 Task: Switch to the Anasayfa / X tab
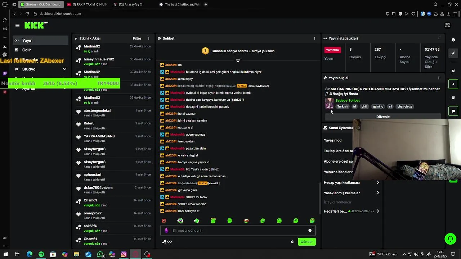tap(130, 5)
